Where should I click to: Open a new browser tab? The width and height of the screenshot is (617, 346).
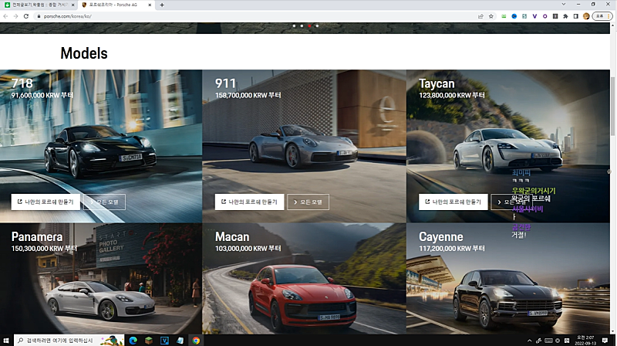pyautogui.click(x=161, y=5)
